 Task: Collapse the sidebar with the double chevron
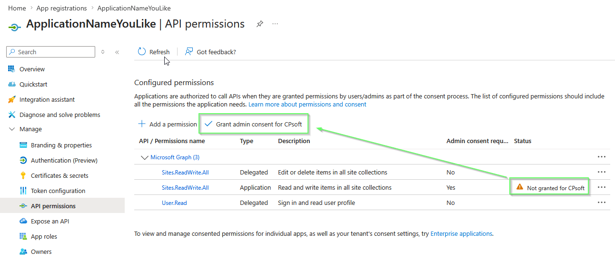[117, 52]
